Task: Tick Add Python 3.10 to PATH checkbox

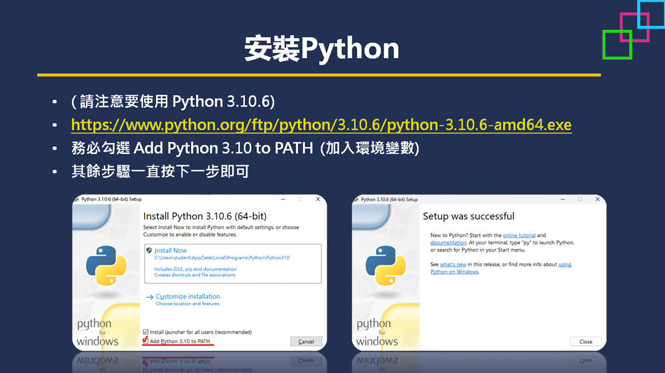Action: [x=146, y=341]
